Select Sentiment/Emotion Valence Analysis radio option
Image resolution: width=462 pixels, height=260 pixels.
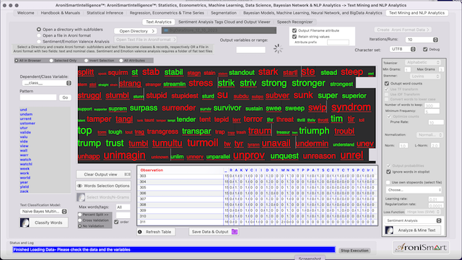[39, 42]
